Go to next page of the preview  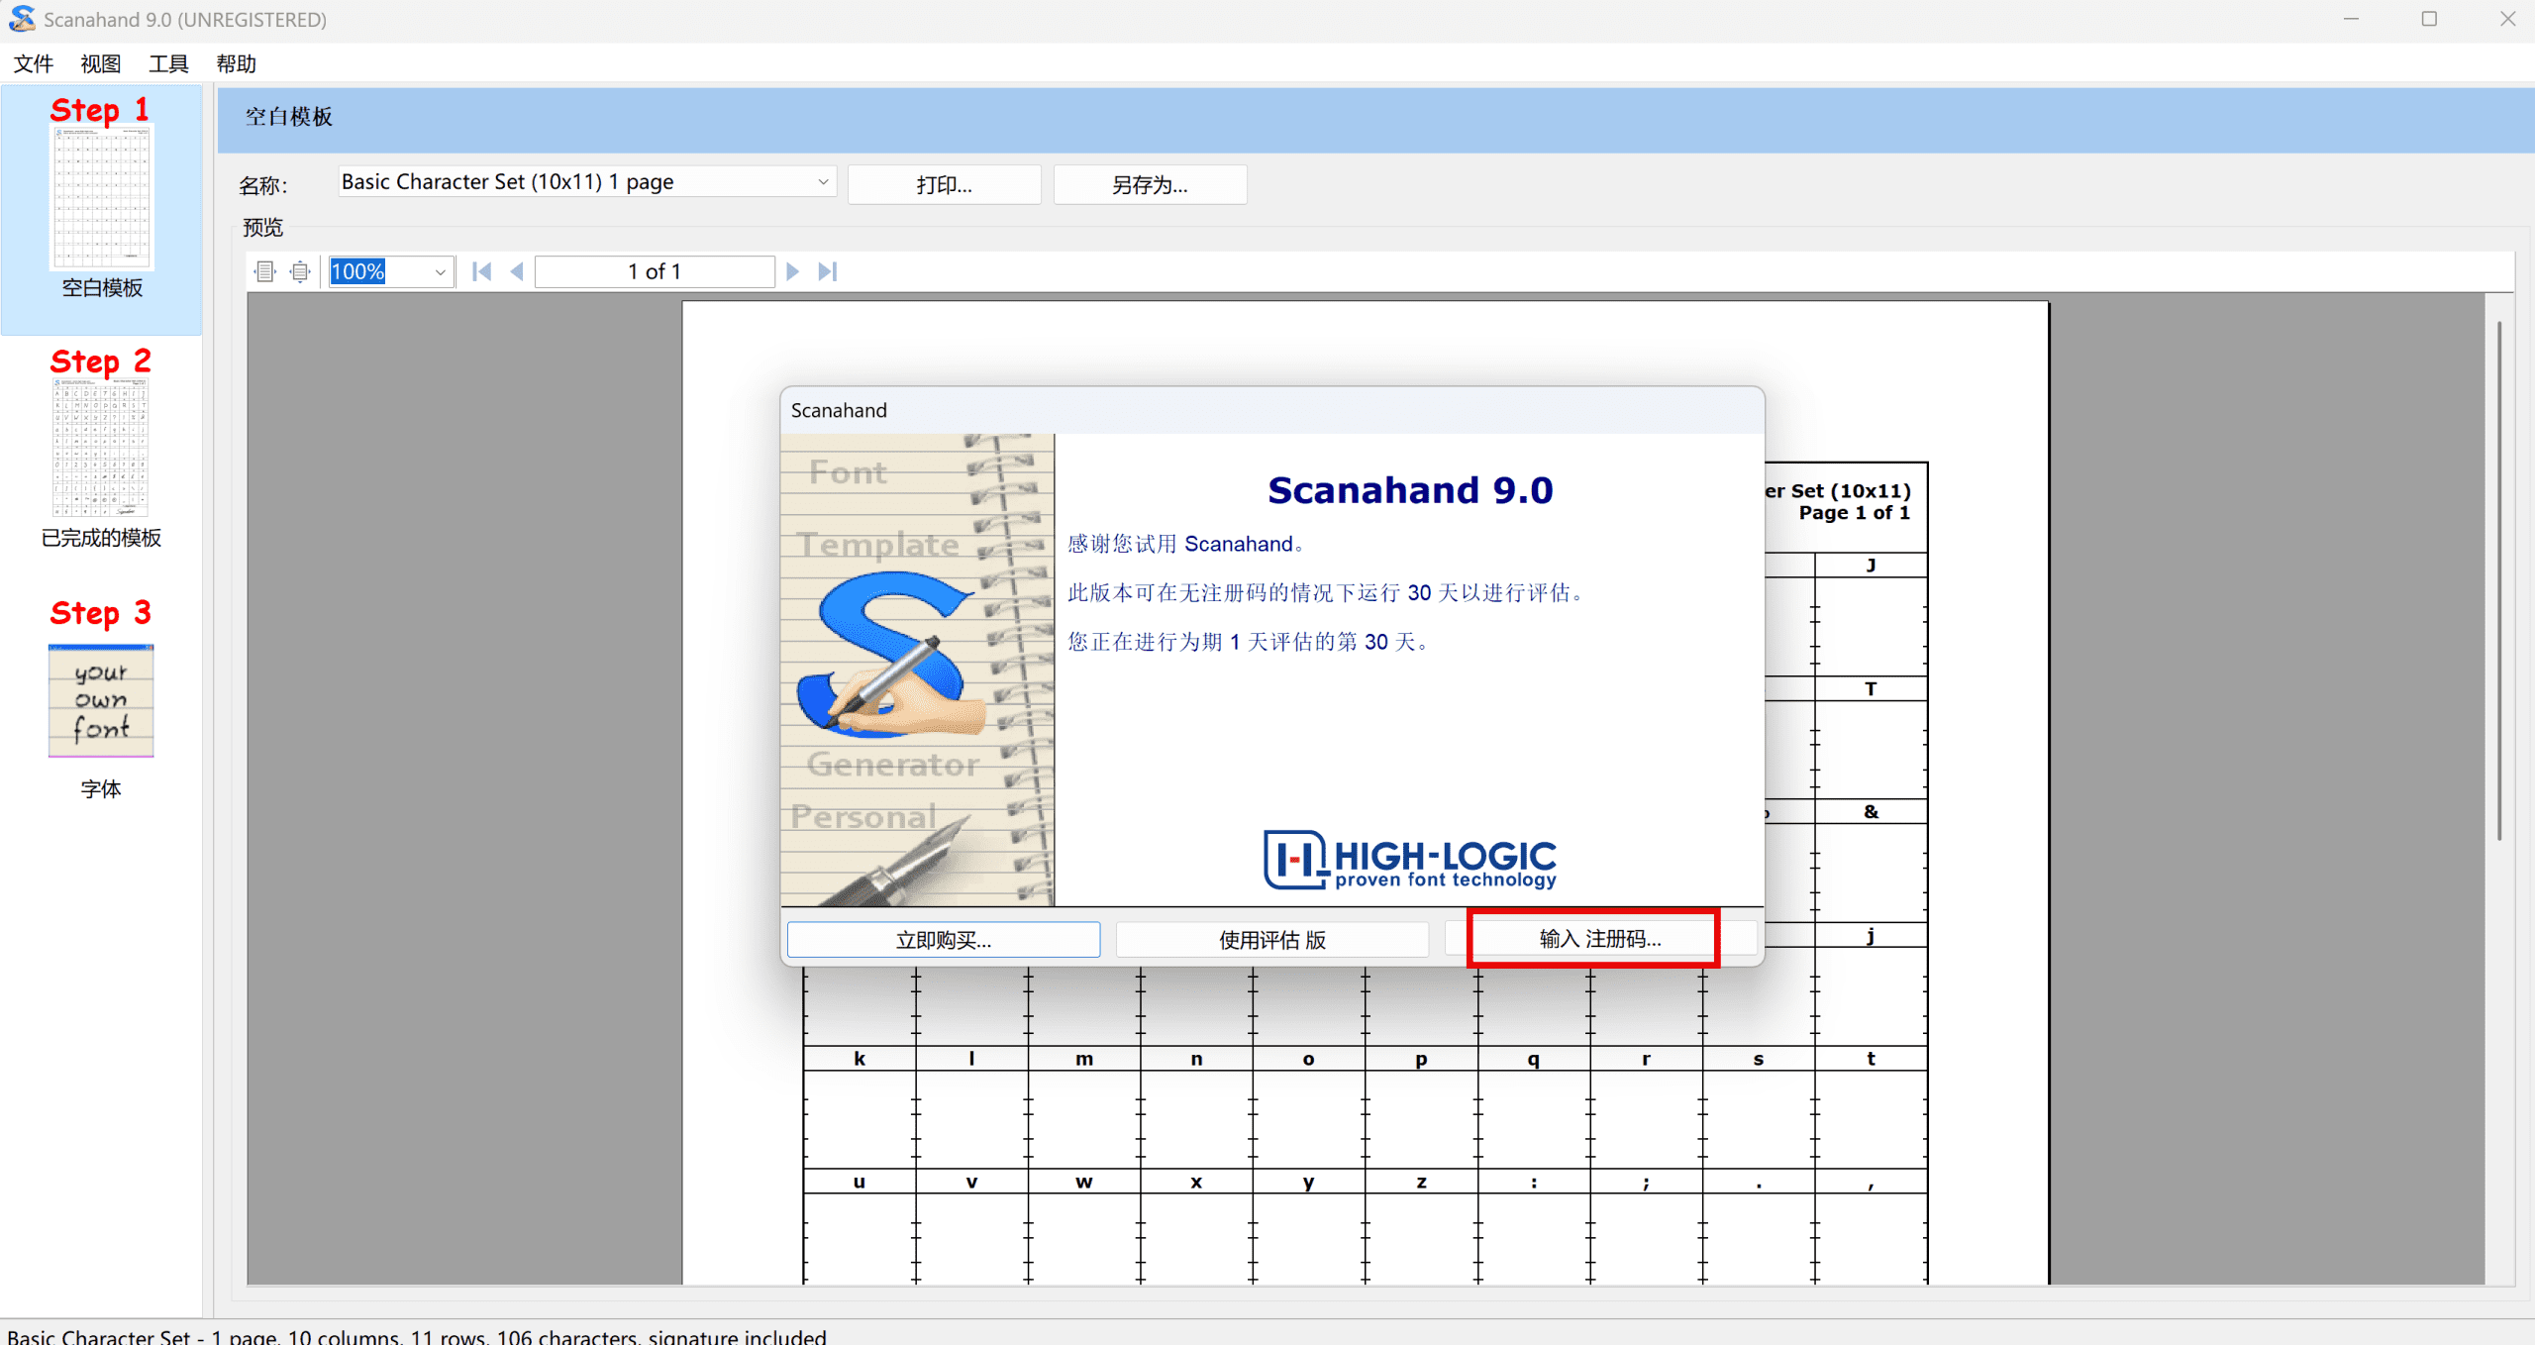(792, 271)
